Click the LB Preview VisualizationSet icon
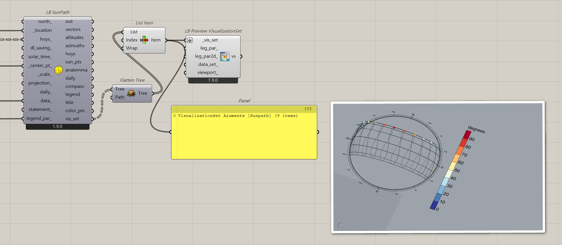Screen dimensions: 562x245 225,56
